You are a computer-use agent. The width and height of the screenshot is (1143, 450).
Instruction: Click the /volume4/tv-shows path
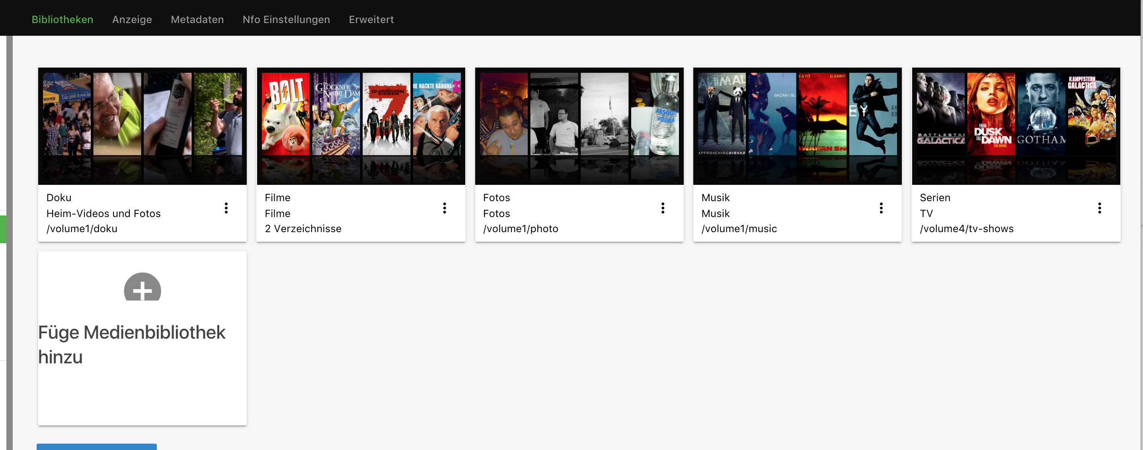click(967, 229)
